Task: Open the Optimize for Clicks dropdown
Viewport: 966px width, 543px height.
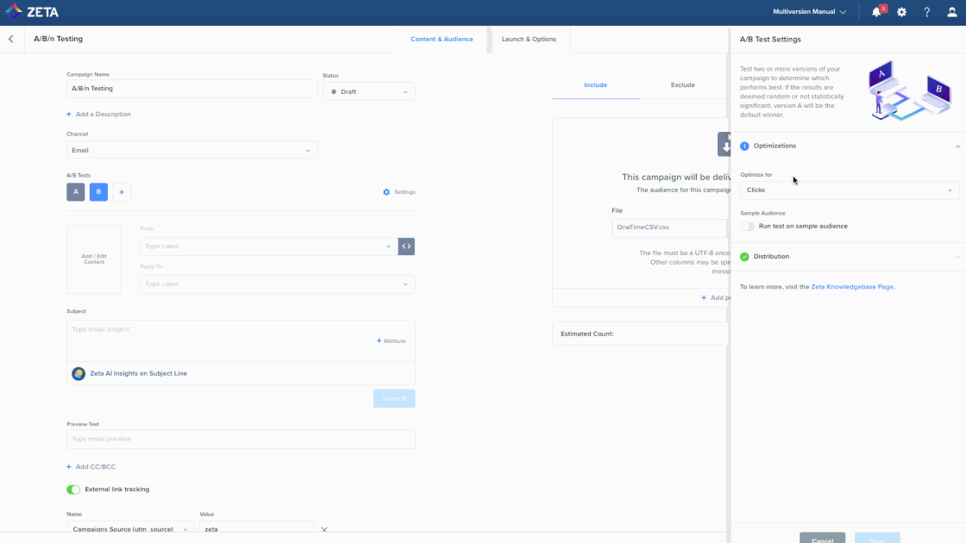Action: point(849,190)
